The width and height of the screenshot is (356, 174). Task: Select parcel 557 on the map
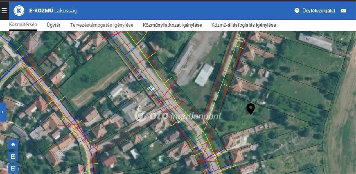pos(62,152)
